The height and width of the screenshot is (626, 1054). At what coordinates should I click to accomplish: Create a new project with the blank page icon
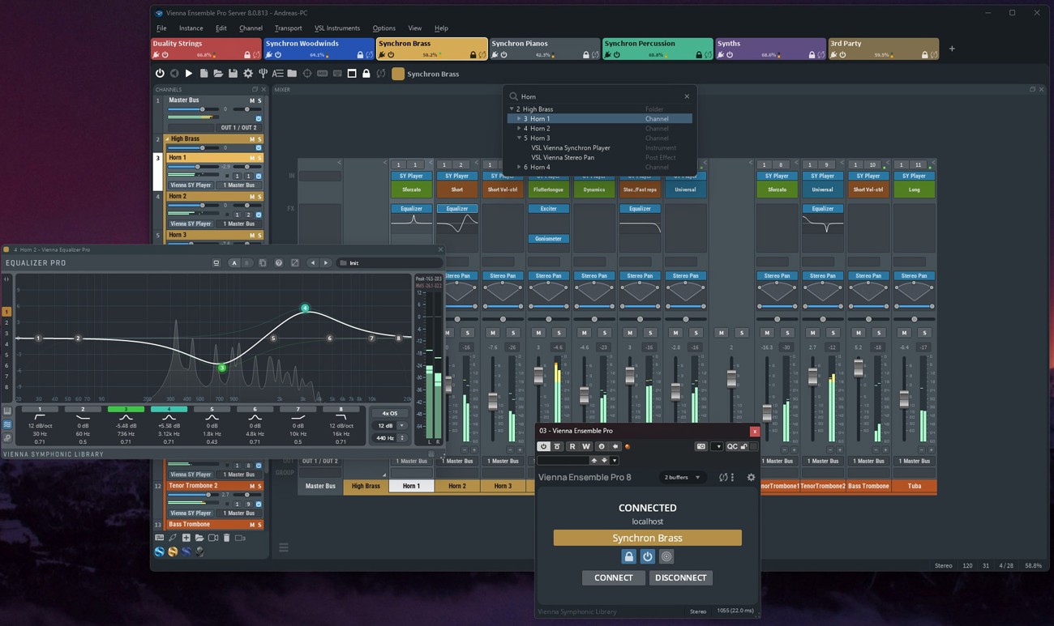tap(204, 74)
